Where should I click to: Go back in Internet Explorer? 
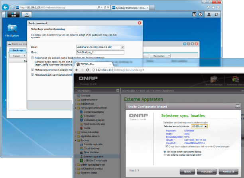pos(6,7)
